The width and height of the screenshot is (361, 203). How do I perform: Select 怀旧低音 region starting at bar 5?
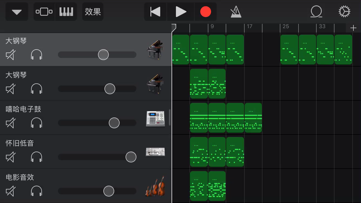(199, 152)
